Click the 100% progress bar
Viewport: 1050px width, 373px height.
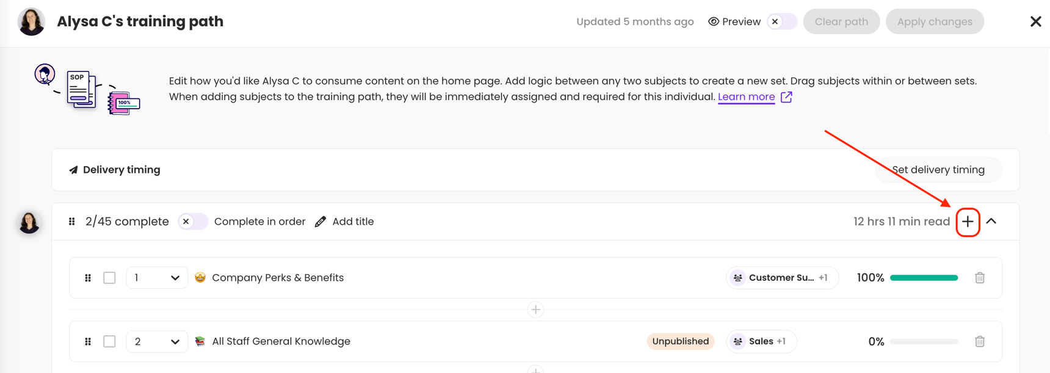(924, 278)
